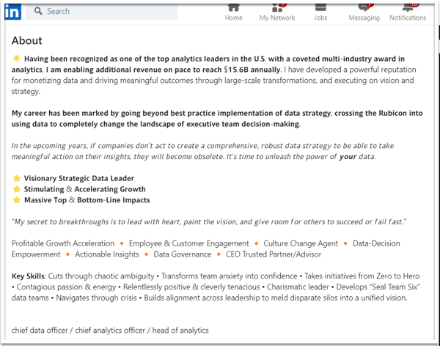
Task: Open the Notifications bell icon
Action: tap(408, 7)
